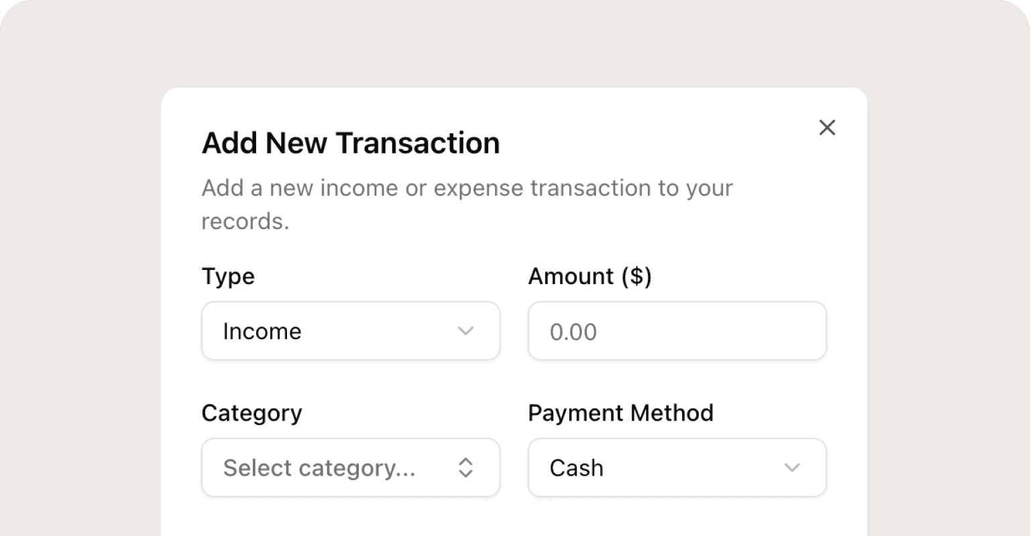Click the 0.00 placeholder text
This screenshot has height=536, width=1030.
(x=573, y=332)
